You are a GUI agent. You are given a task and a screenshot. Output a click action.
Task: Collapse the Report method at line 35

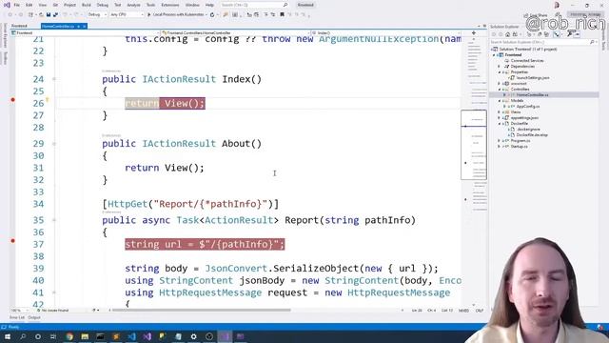click(x=54, y=220)
